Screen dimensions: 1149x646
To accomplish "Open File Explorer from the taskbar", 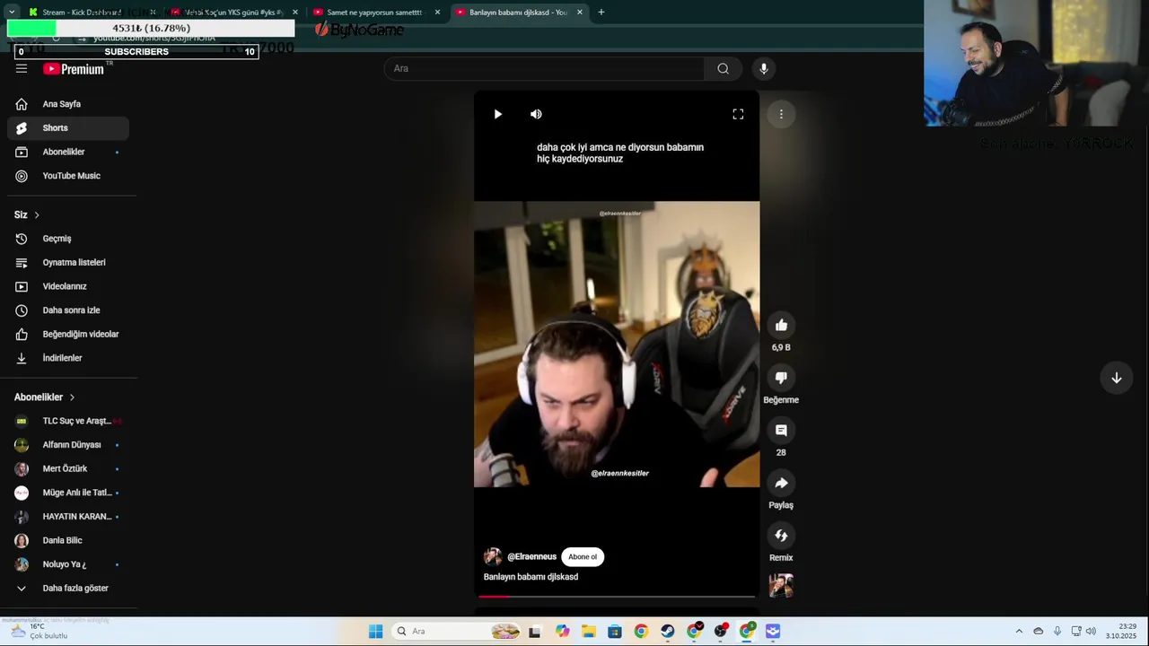I will click(x=588, y=632).
